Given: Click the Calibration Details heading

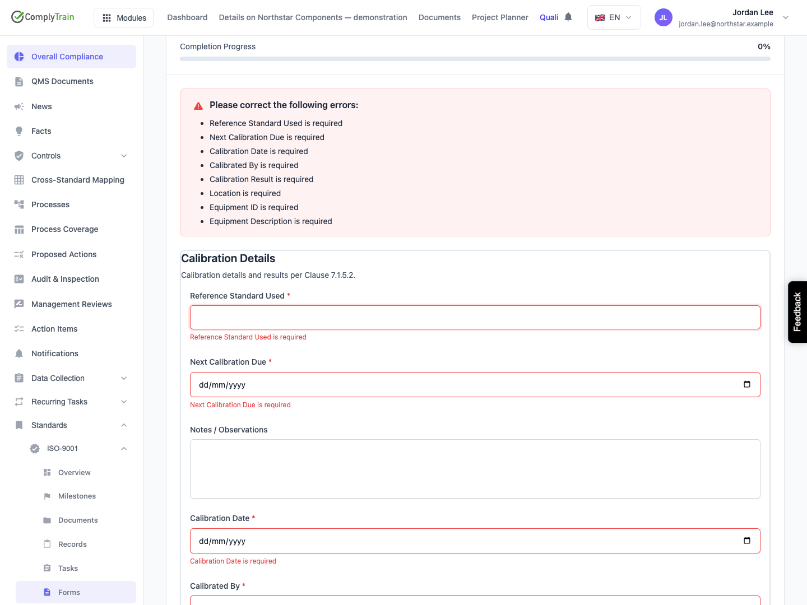Looking at the screenshot, I should pyautogui.click(x=228, y=258).
